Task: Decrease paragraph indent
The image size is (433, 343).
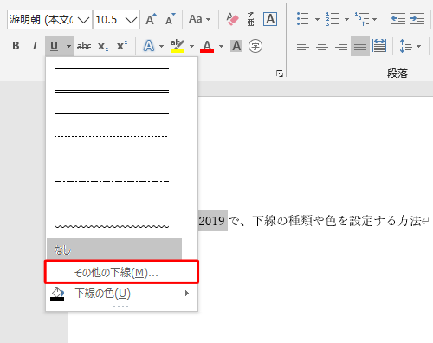Action: (x=398, y=19)
